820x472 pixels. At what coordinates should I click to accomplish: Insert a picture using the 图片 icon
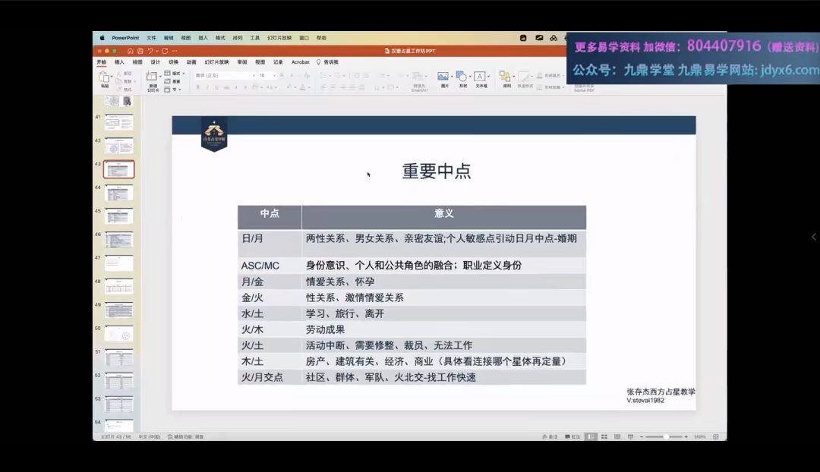point(443,77)
